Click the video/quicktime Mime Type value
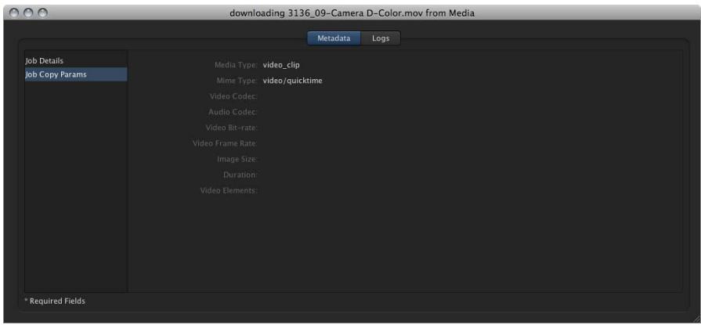This screenshot has width=701, height=325. click(x=292, y=81)
